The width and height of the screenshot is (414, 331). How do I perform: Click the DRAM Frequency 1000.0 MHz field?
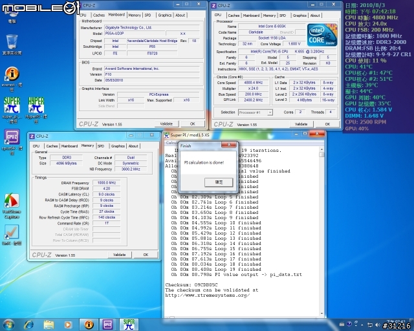point(107,183)
